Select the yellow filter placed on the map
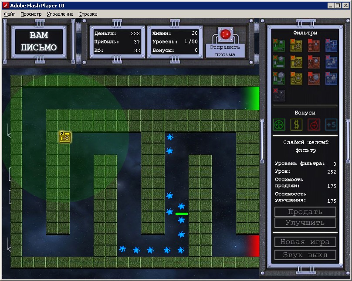 (x=65, y=137)
